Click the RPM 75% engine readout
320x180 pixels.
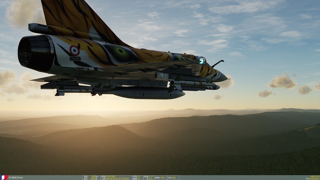160,178
